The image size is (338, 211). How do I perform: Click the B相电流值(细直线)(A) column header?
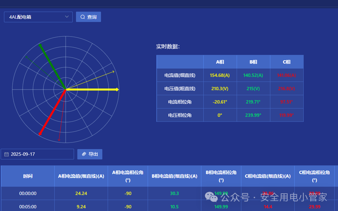[x=174, y=176]
